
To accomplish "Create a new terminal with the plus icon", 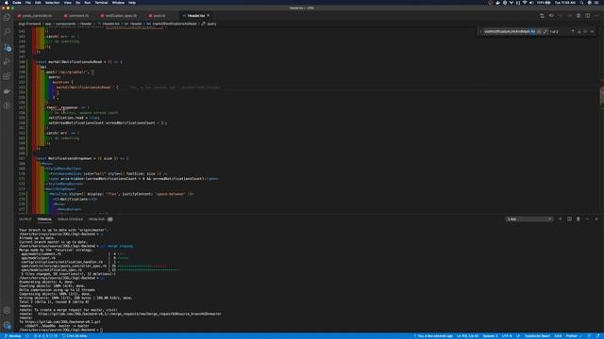I will (560, 219).
